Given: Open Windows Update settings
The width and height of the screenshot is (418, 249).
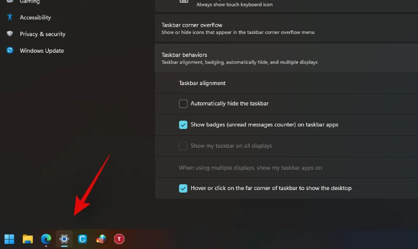Looking at the screenshot, I should pyautogui.click(x=42, y=51).
